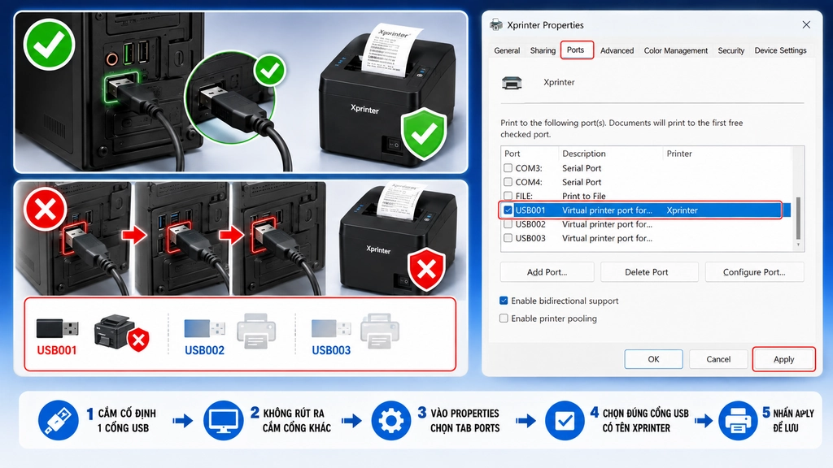Click the step 4 checkbox icon
The width and height of the screenshot is (833, 468).
565,420
